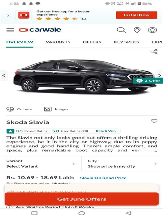Tap the CarWale logo
163x218 pixels.
click(40, 30)
